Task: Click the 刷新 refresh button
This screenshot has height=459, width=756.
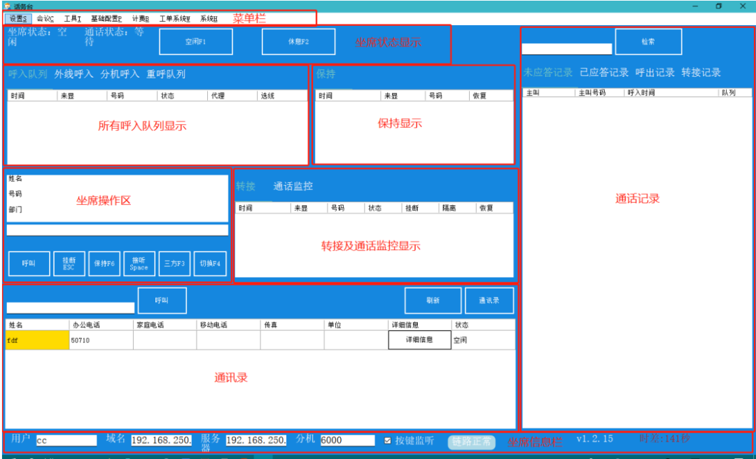Action: (x=433, y=300)
